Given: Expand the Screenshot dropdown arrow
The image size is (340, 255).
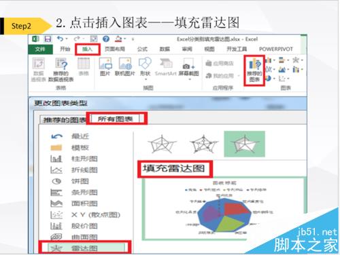Looking at the screenshot, I should click(x=190, y=79).
